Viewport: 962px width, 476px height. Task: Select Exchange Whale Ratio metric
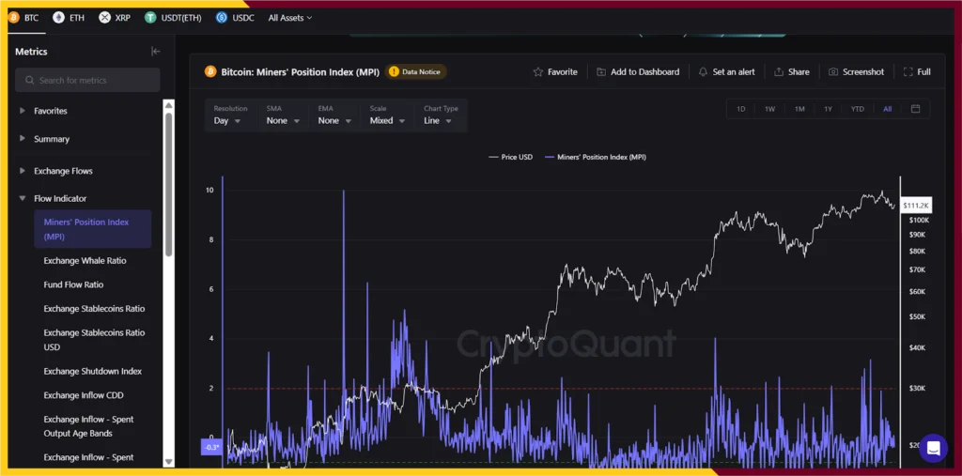pos(85,261)
